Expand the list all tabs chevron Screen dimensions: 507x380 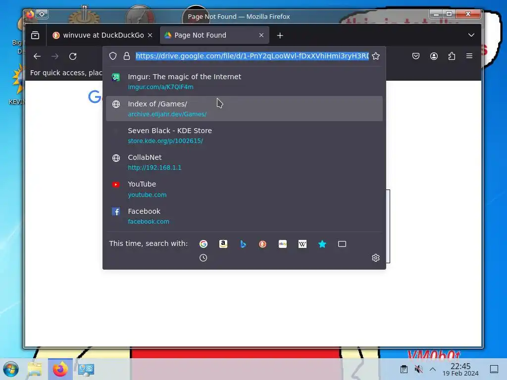point(471,35)
